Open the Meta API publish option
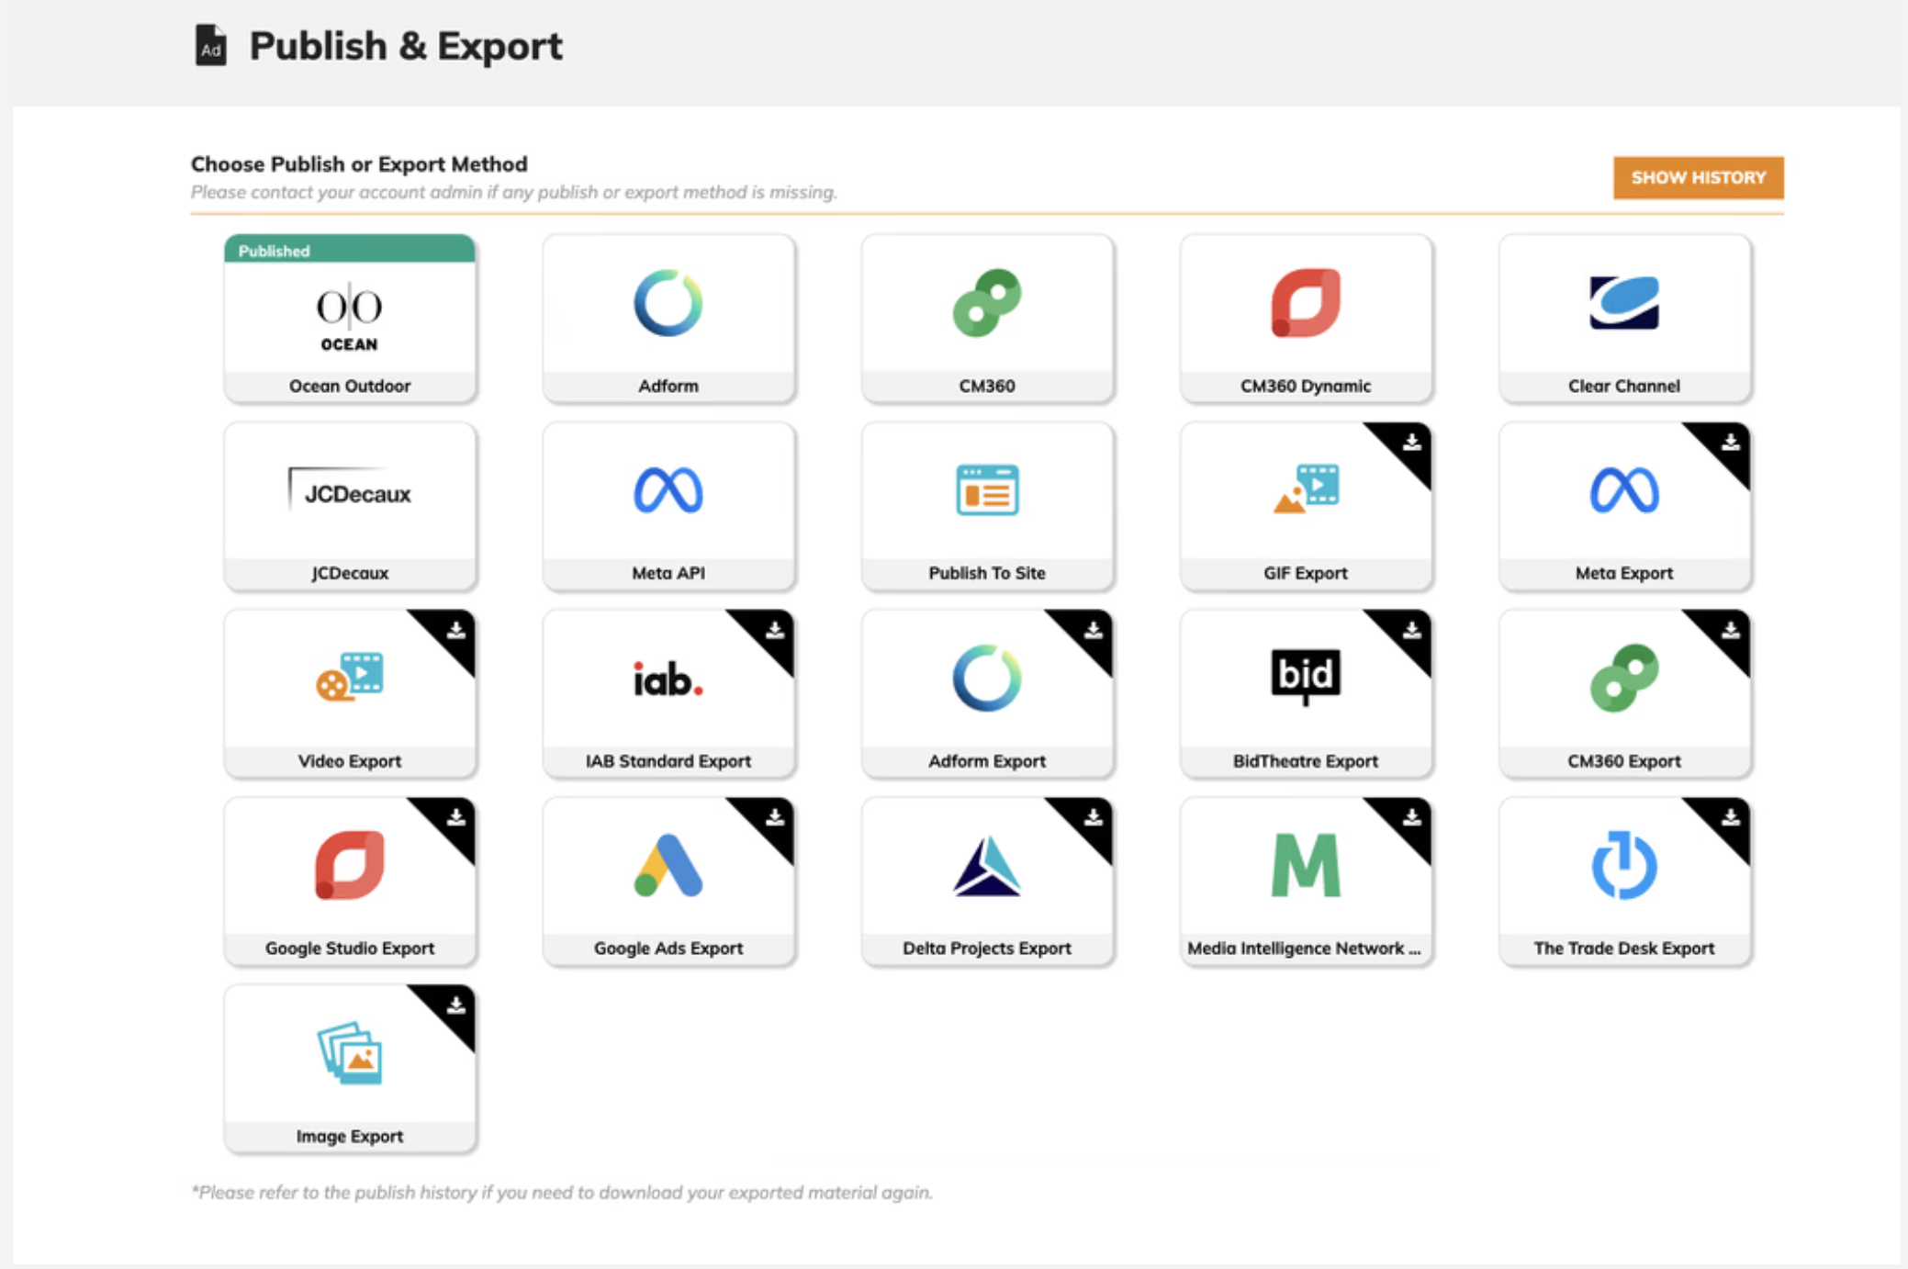The image size is (1908, 1269). (x=668, y=506)
